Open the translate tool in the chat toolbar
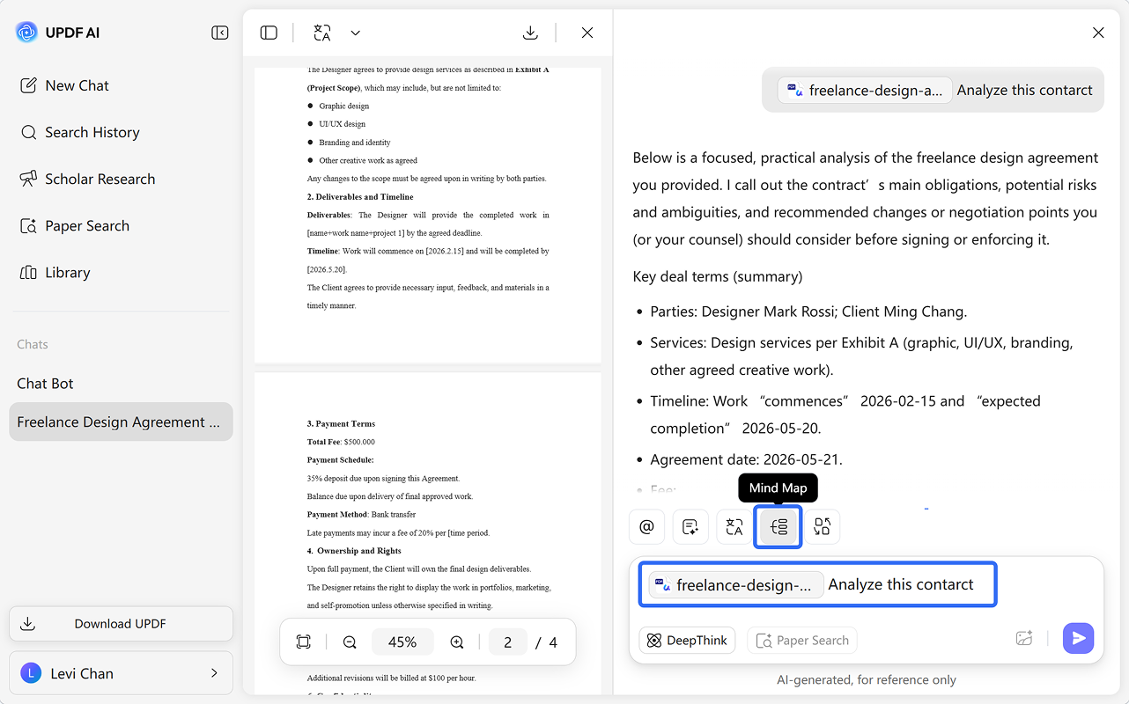1129x704 pixels. point(734,526)
